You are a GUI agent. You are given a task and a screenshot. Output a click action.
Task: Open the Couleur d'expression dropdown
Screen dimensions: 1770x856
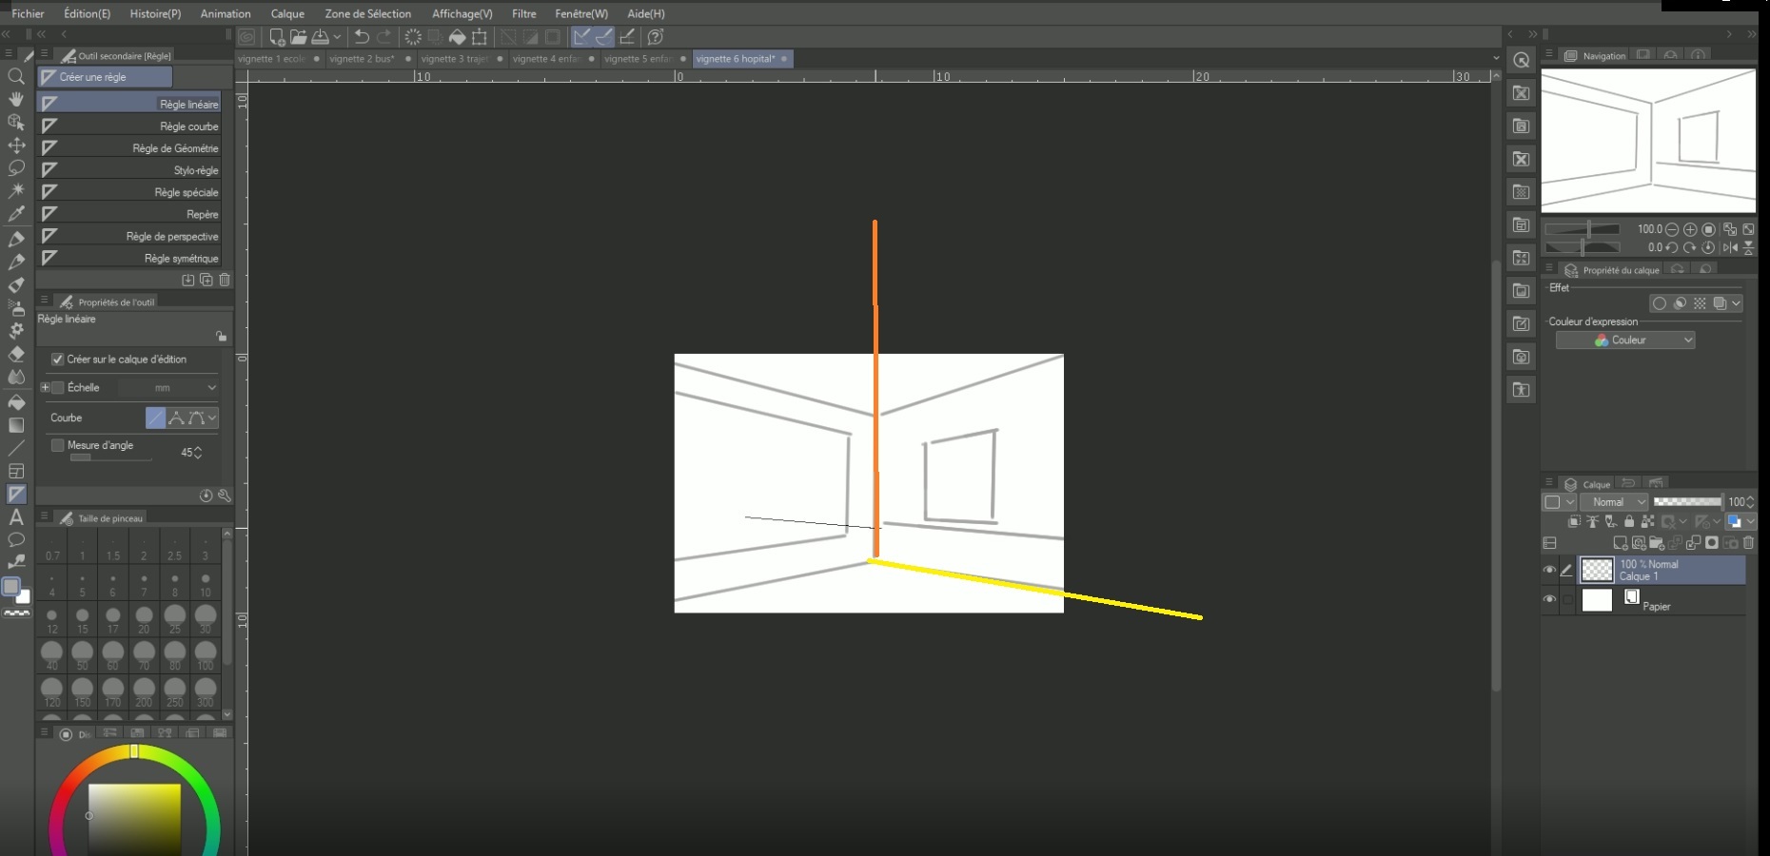tap(1625, 340)
